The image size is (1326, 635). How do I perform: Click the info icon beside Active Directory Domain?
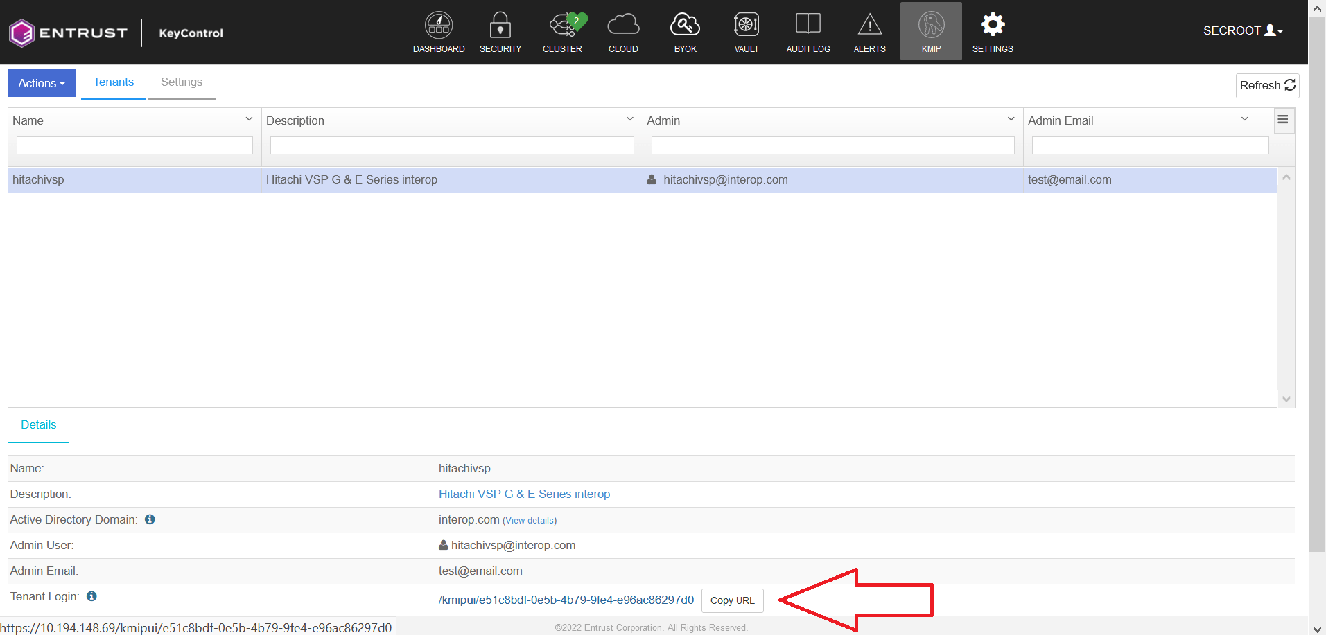pyautogui.click(x=150, y=519)
